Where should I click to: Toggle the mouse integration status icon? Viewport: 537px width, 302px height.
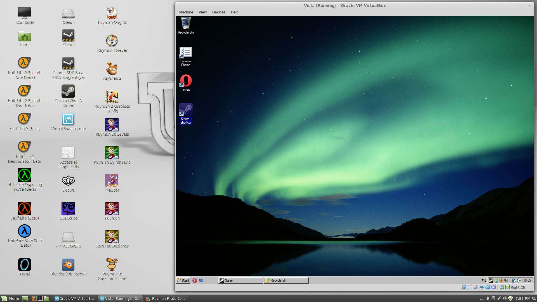502,287
